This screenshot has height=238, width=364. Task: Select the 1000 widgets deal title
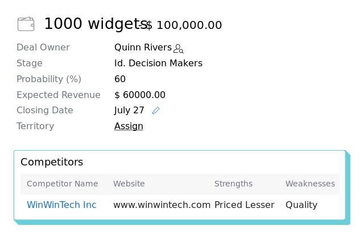point(96,24)
